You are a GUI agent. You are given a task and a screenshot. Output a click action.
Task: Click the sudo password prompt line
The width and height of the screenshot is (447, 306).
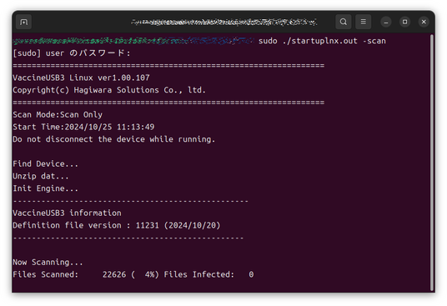[72, 53]
